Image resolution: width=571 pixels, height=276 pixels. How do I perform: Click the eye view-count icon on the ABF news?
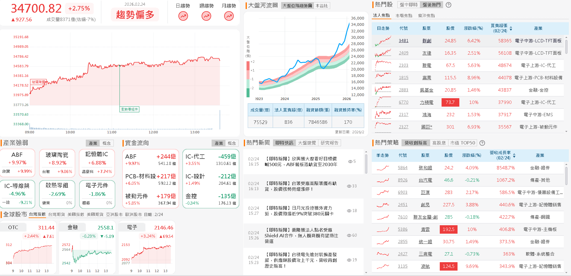(x=350, y=162)
